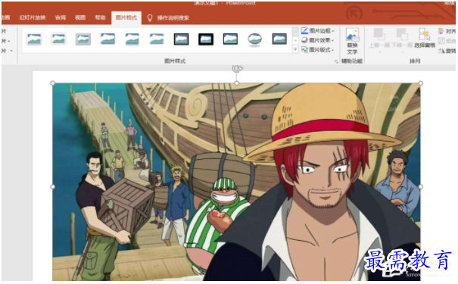This screenshot has width=458, height=284.
Task: Open the 旋转 rotate menu
Action: tap(447, 51)
